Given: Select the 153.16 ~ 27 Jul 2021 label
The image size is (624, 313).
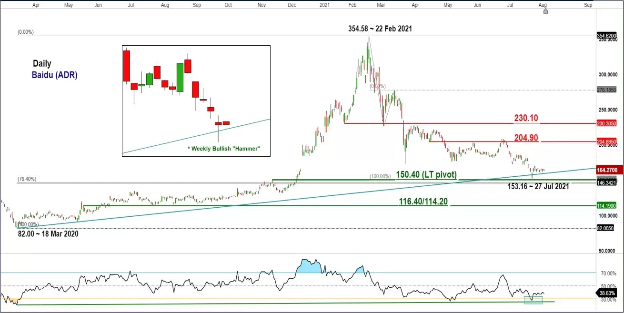Looking at the screenshot, I should pyautogui.click(x=538, y=186).
